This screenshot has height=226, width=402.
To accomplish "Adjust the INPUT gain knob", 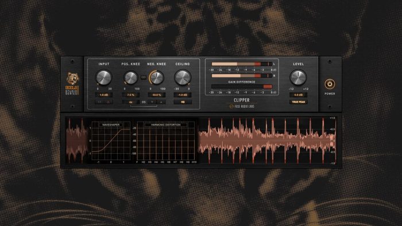I will coord(104,77).
